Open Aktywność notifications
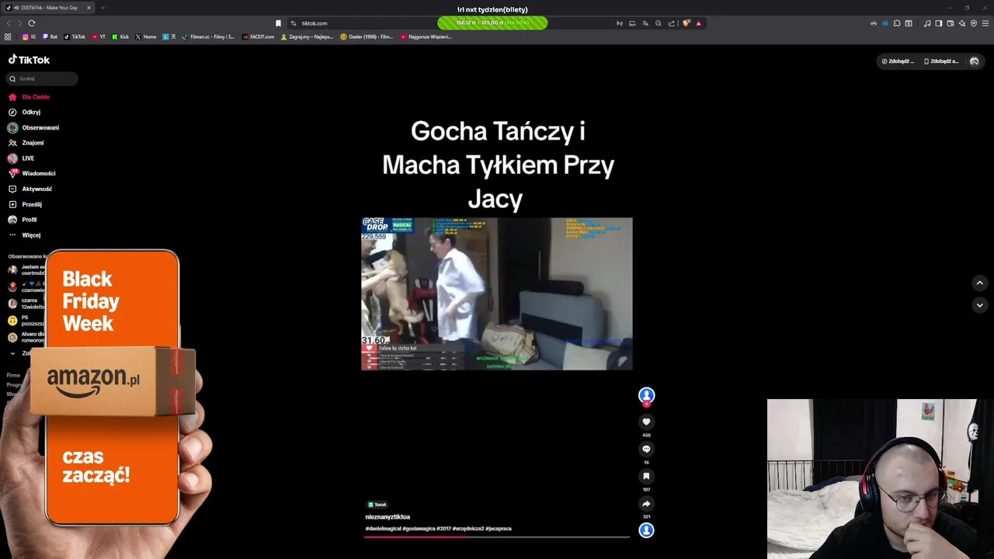The width and height of the screenshot is (994, 559). tap(30, 189)
